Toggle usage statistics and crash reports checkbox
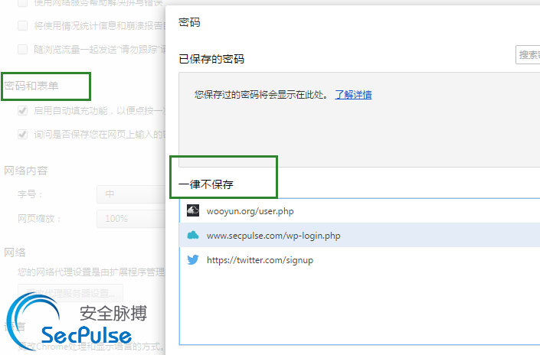The width and height of the screenshot is (540, 355). 23,25
